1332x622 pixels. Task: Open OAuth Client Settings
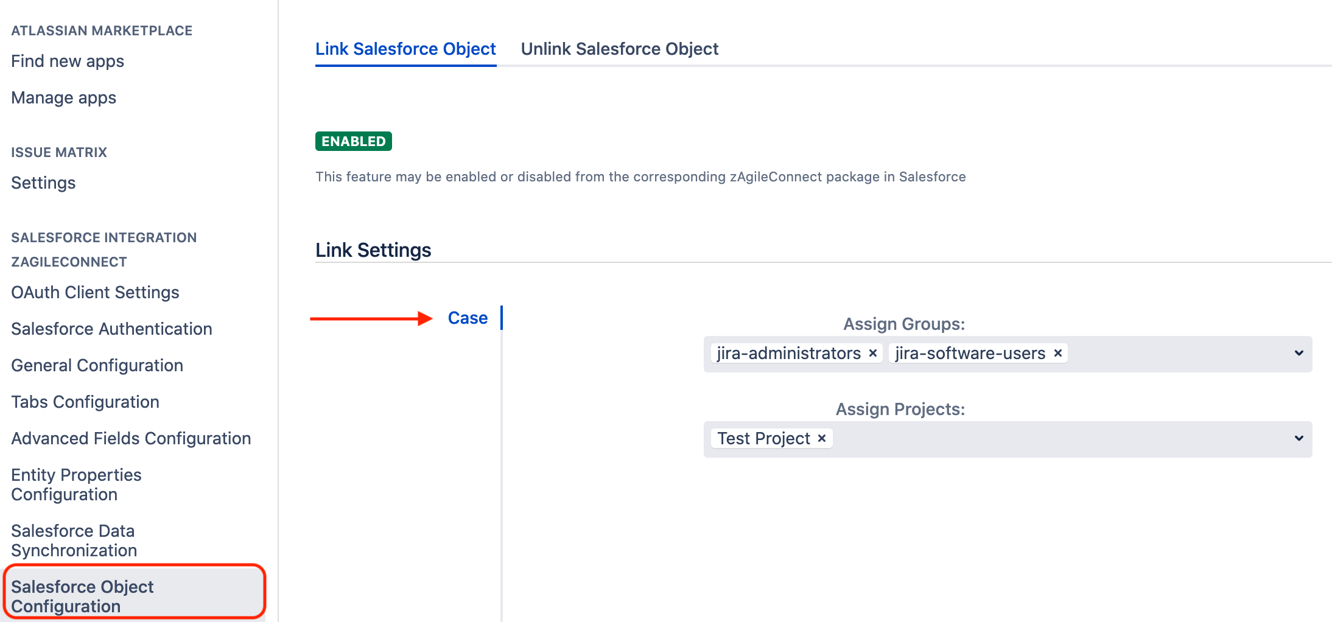(x=95, y=293)
